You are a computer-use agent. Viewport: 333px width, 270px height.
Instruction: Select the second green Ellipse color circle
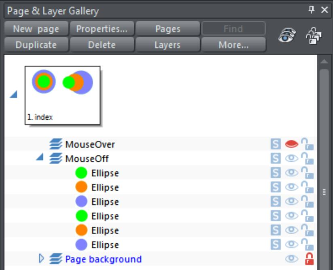tap(81, 216)
